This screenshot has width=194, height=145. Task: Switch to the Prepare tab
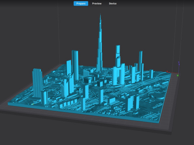(x=81, y=4)
